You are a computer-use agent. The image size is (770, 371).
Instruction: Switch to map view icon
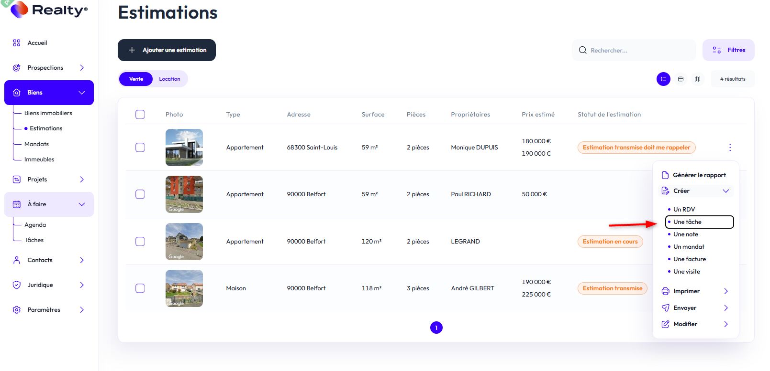[698, 79]
